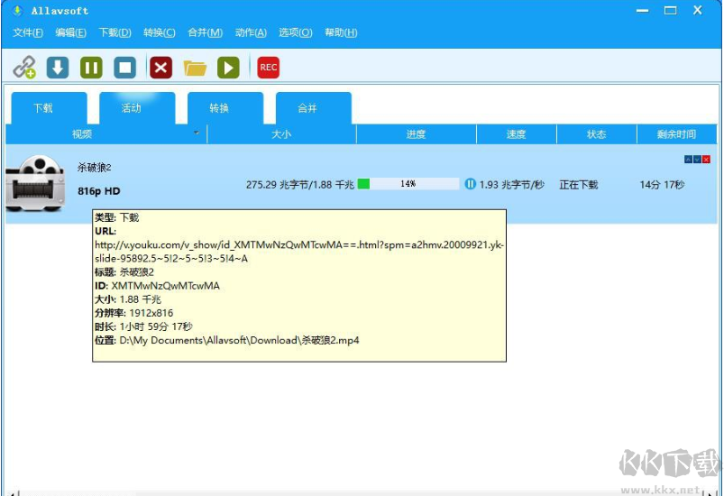Image resolution: width=724 pixels, height=496 pixels.
Task: Click the 14% download progress bar
Action: tap(408, 184)
